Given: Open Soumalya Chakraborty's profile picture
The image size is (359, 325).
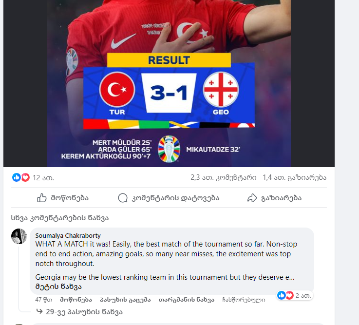Looking at the screenshot, I should click(x=19, y=236).
